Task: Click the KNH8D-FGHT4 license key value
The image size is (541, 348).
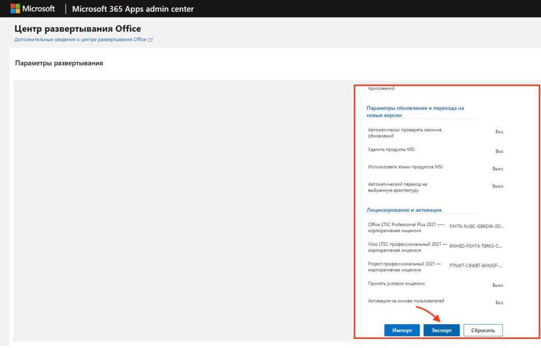Action: click(476, 246)
